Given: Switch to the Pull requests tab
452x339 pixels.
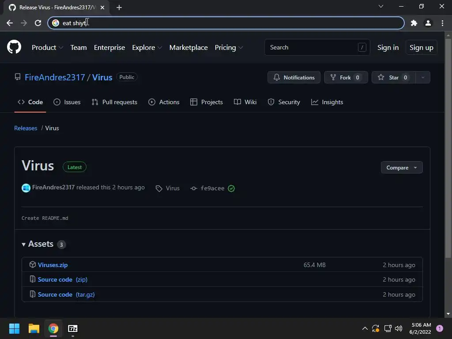Looking at the screenshot, I should click(x=114, y=102).
